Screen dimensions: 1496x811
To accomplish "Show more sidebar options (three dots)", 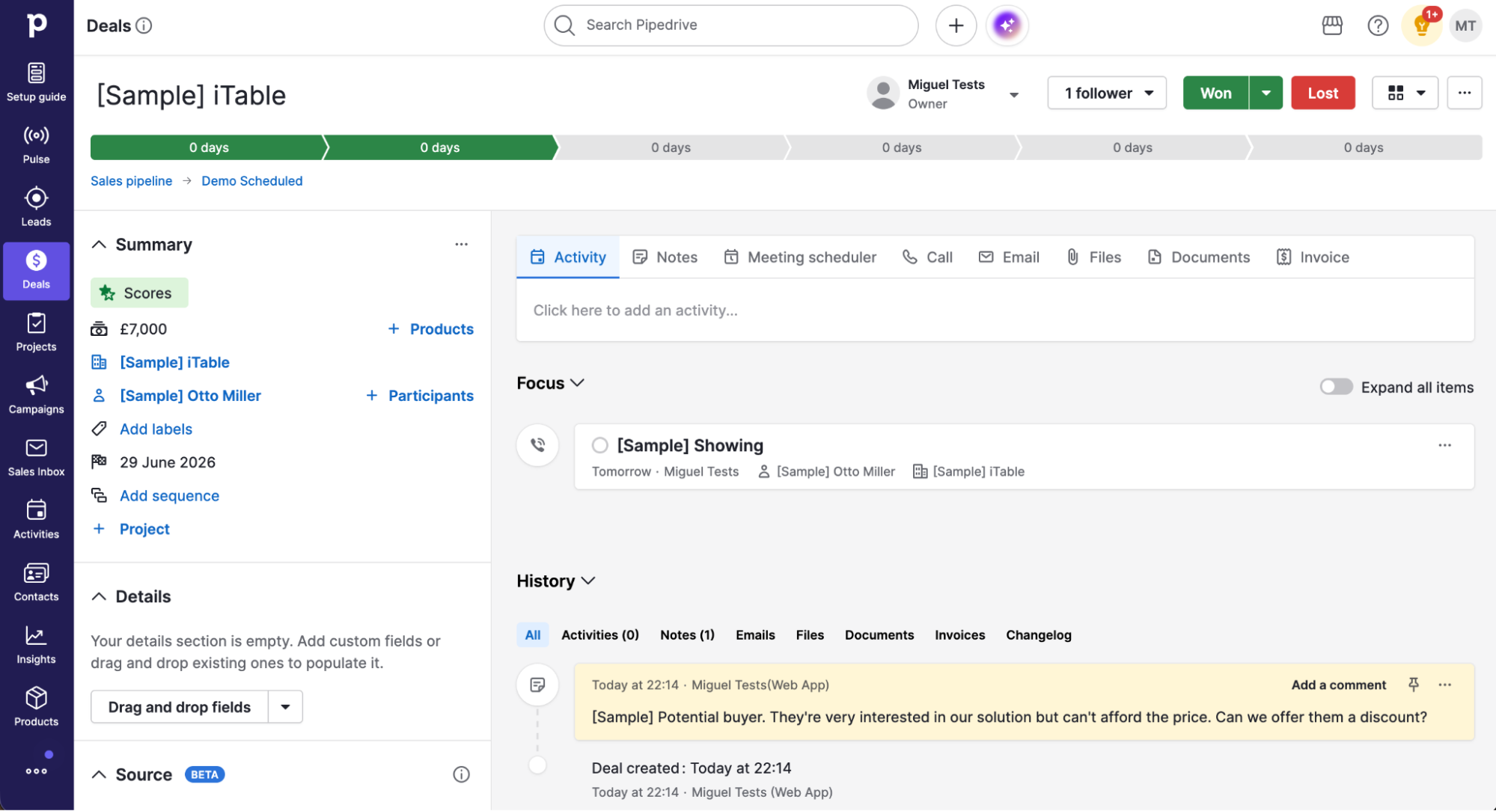I will tap(36, 771).
